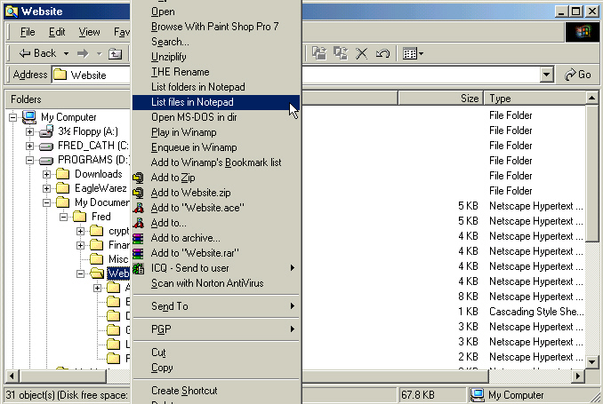Image resolution: width=603 pixels, height=404 pixels.
Task: Select the EagleWarez folder in tree
Action: pyautogui.click(x=100, y=188)
